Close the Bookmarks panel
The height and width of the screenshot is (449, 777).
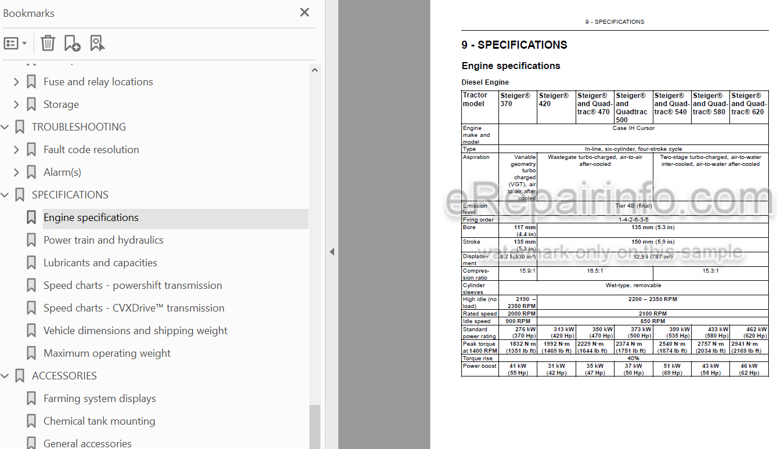click(x=305, y=12)
